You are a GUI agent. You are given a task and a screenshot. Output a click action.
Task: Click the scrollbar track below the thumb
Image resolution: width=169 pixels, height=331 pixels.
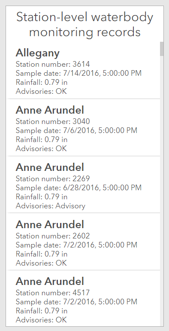pos(162,190)
